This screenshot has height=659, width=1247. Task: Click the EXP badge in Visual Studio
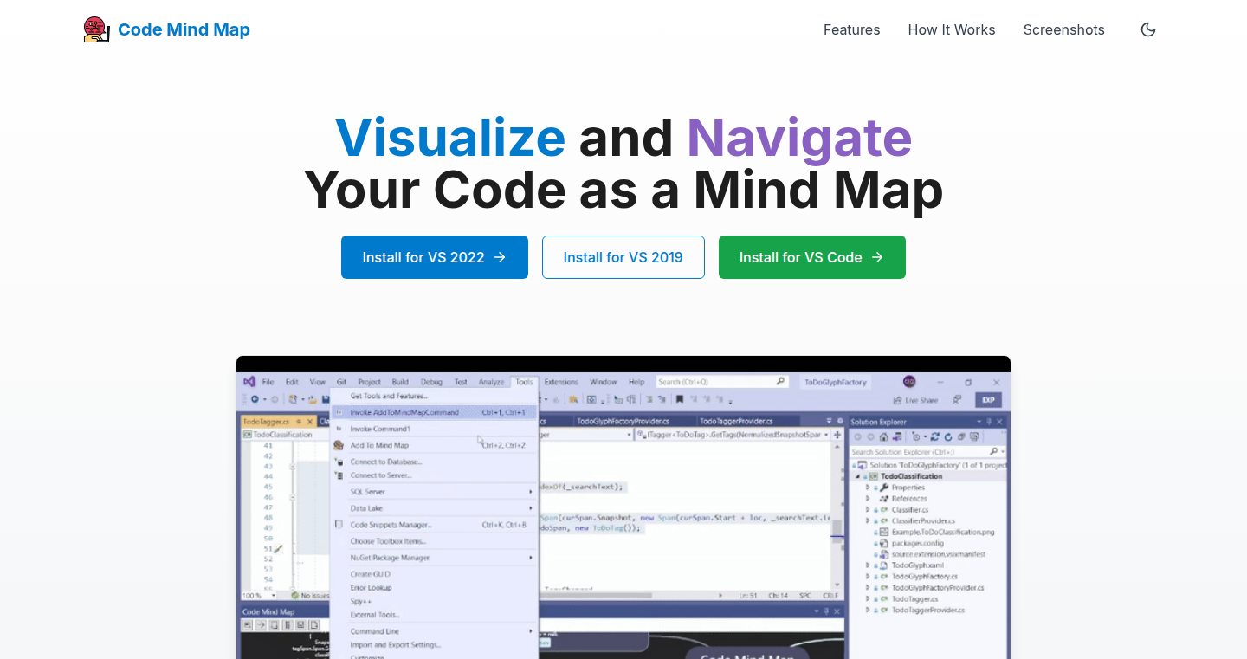988,400
